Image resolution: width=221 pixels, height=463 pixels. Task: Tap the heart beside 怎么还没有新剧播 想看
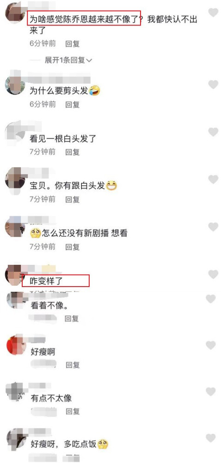(x=213, y=227)
